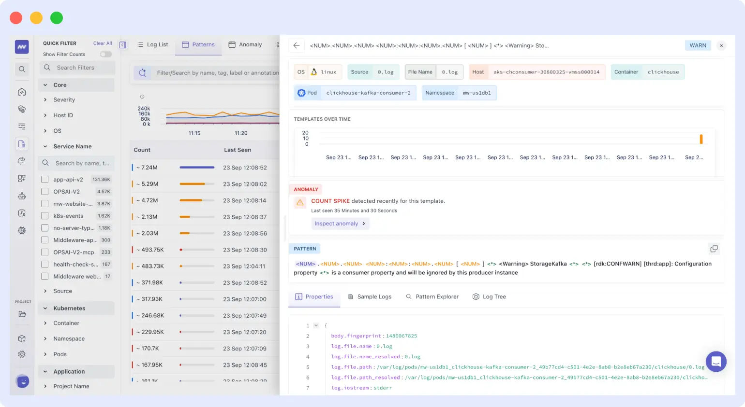The height and width of the screenshot is (407, 745).
Task: Click the Search Filters input field
Action: click(77, 68)
